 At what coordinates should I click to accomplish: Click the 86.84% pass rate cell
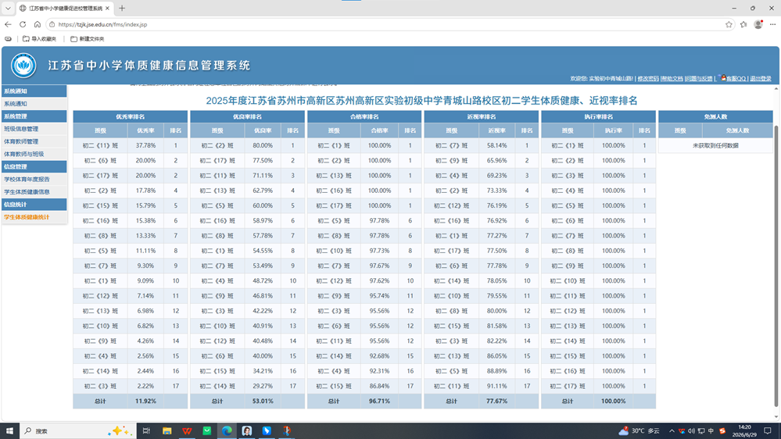click(379, 386)
